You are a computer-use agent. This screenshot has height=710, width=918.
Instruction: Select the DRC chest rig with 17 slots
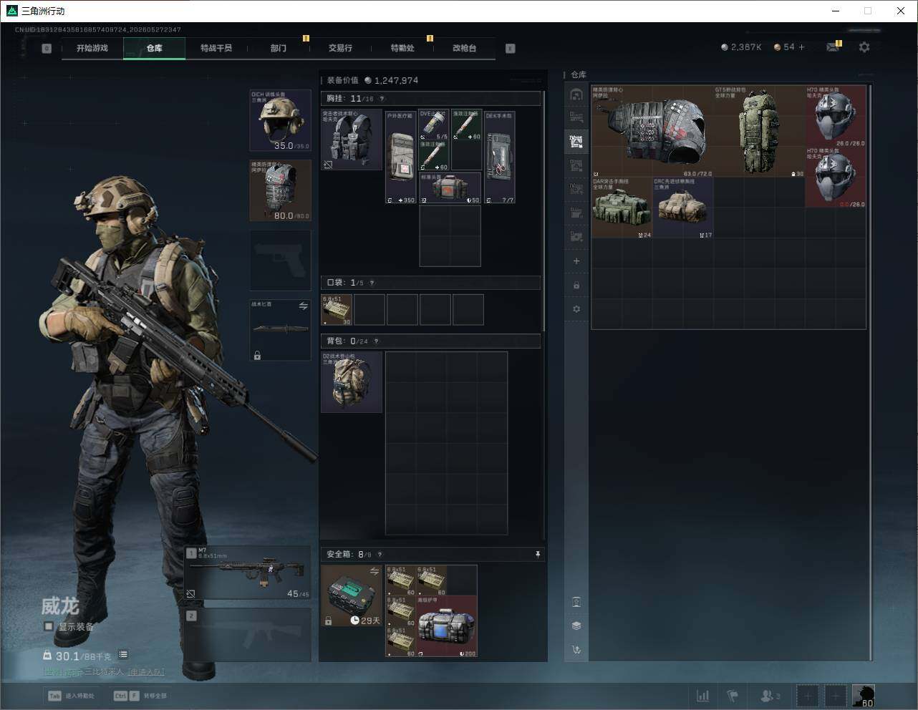(x=683, y=208)
